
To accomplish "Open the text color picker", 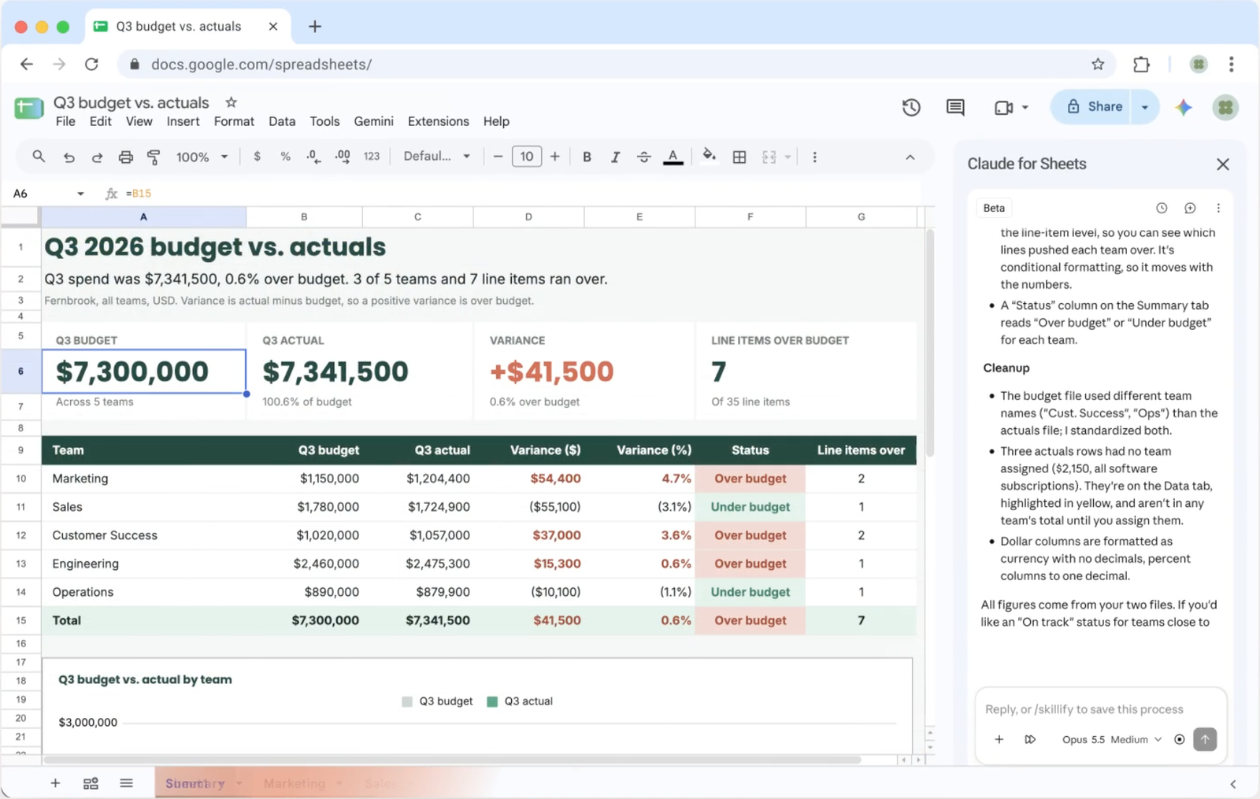I will click(673, 157).
